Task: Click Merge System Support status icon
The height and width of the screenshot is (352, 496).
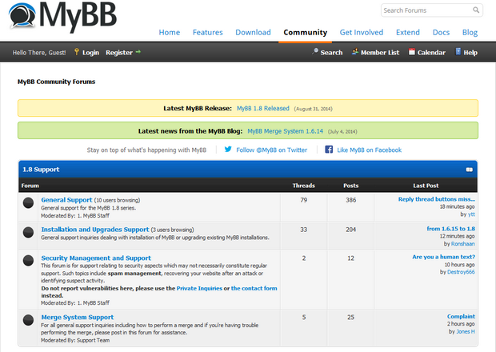Action: (28, 320)
